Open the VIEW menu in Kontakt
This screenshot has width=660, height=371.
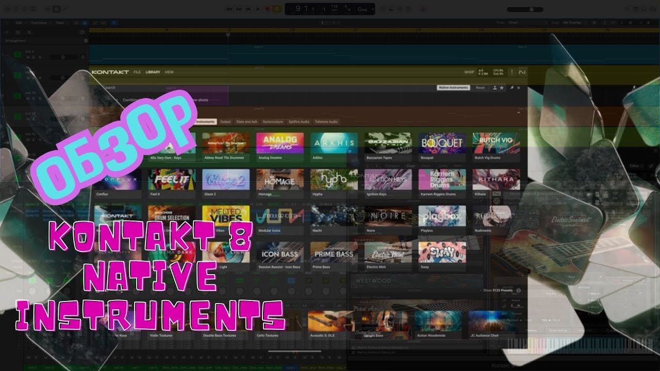point(169,72)
